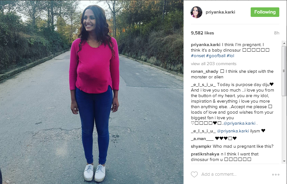Click the post photo of woman
Viewport: 287px width, 184px height.
pos(92,92)
